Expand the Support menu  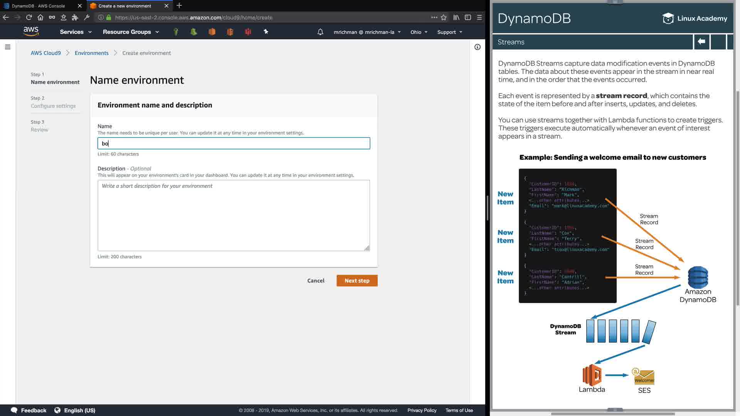[449, 32]
